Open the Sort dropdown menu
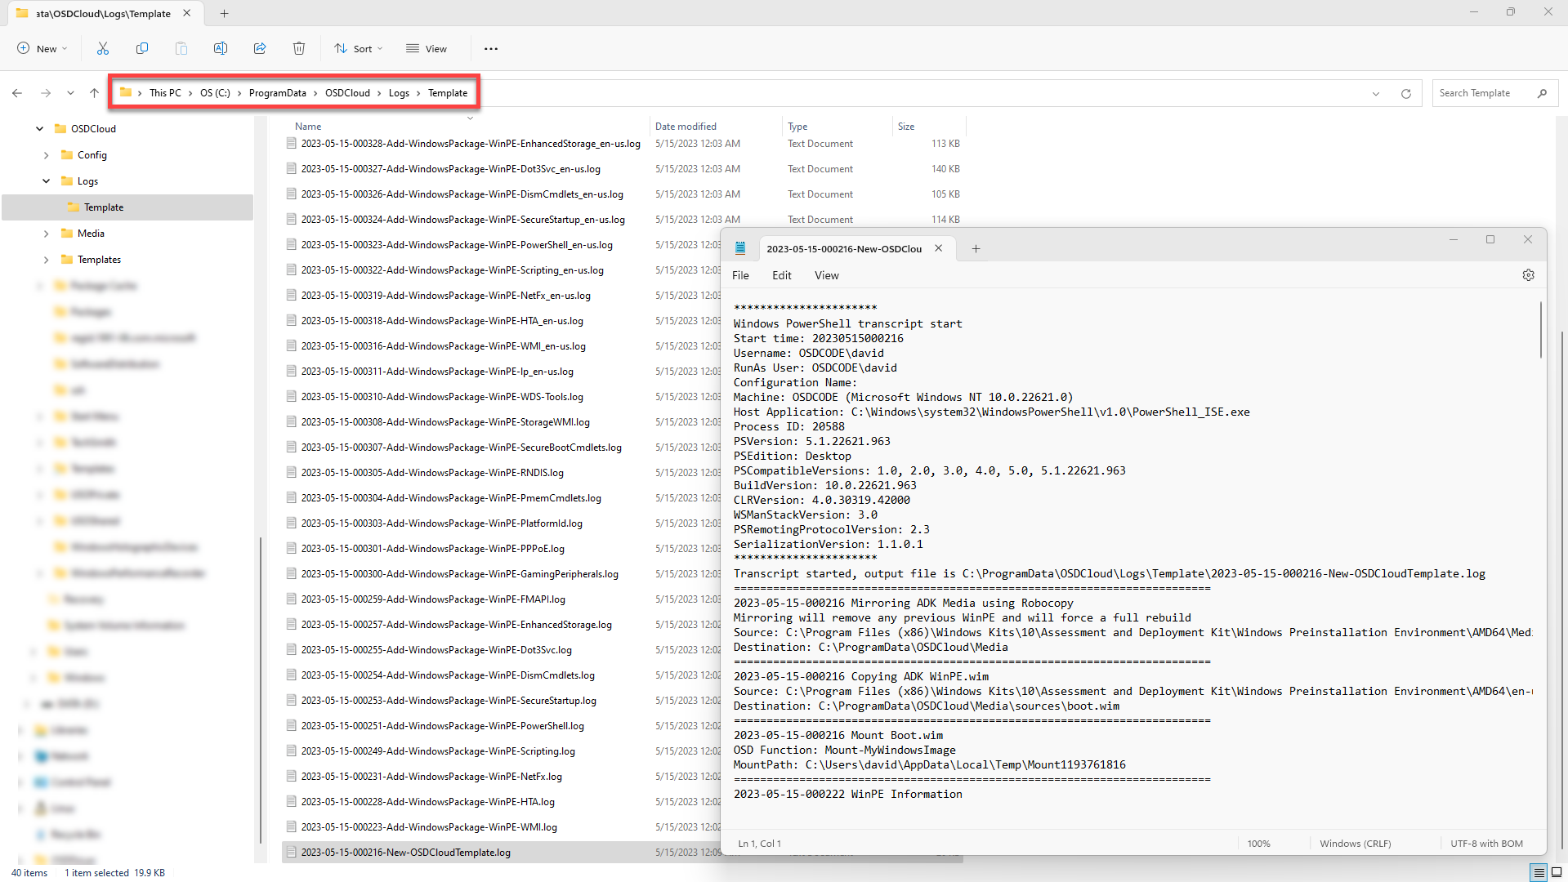The image size is (1568, 882). (358, 49)
